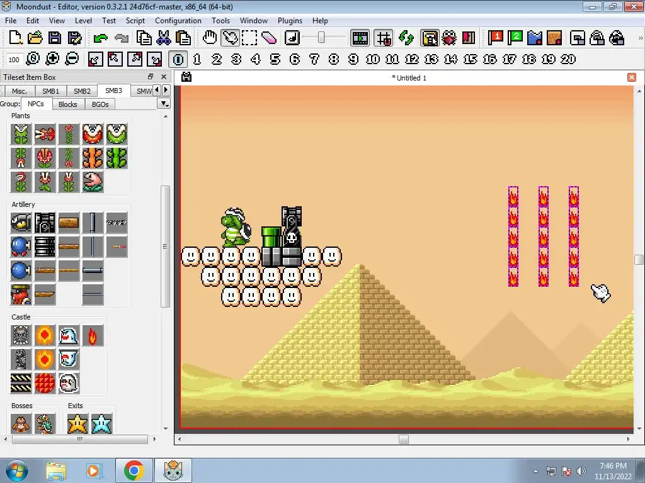Click the tileset panel vertical scrollbar
The width and height of the screenshot is (645, 483).
(x=165, y=246)
